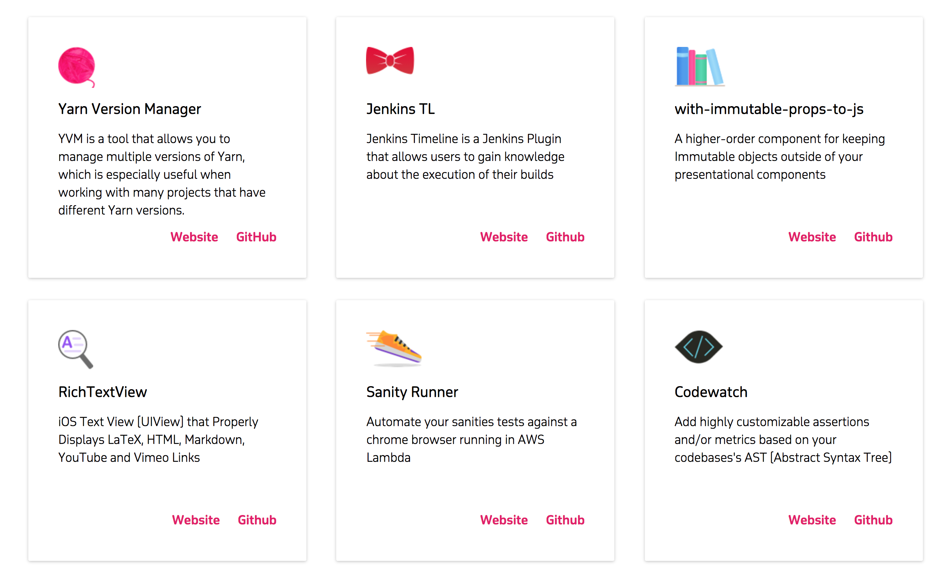
Task: Open the Jenkins TL Github link
Action: (565, 237)
